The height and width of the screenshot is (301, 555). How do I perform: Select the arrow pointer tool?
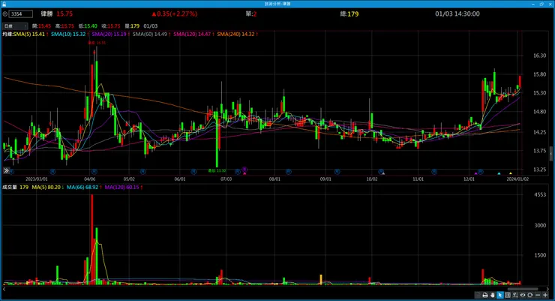500,295
